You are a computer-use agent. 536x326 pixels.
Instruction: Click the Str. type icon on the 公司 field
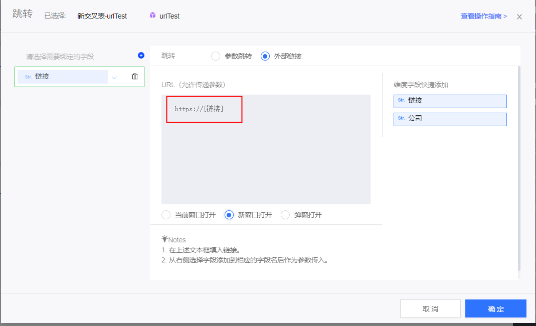pyautogui.click(x=401, y=119)
